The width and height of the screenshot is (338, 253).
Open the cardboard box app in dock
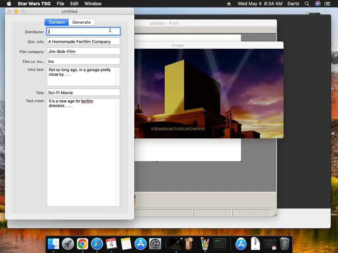(x=189, y=244)
